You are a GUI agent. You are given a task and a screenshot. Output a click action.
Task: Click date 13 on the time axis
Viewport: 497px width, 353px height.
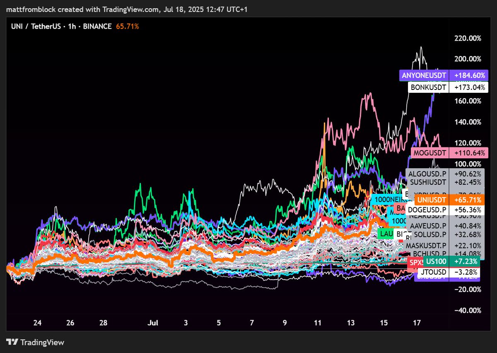(351, 323)
